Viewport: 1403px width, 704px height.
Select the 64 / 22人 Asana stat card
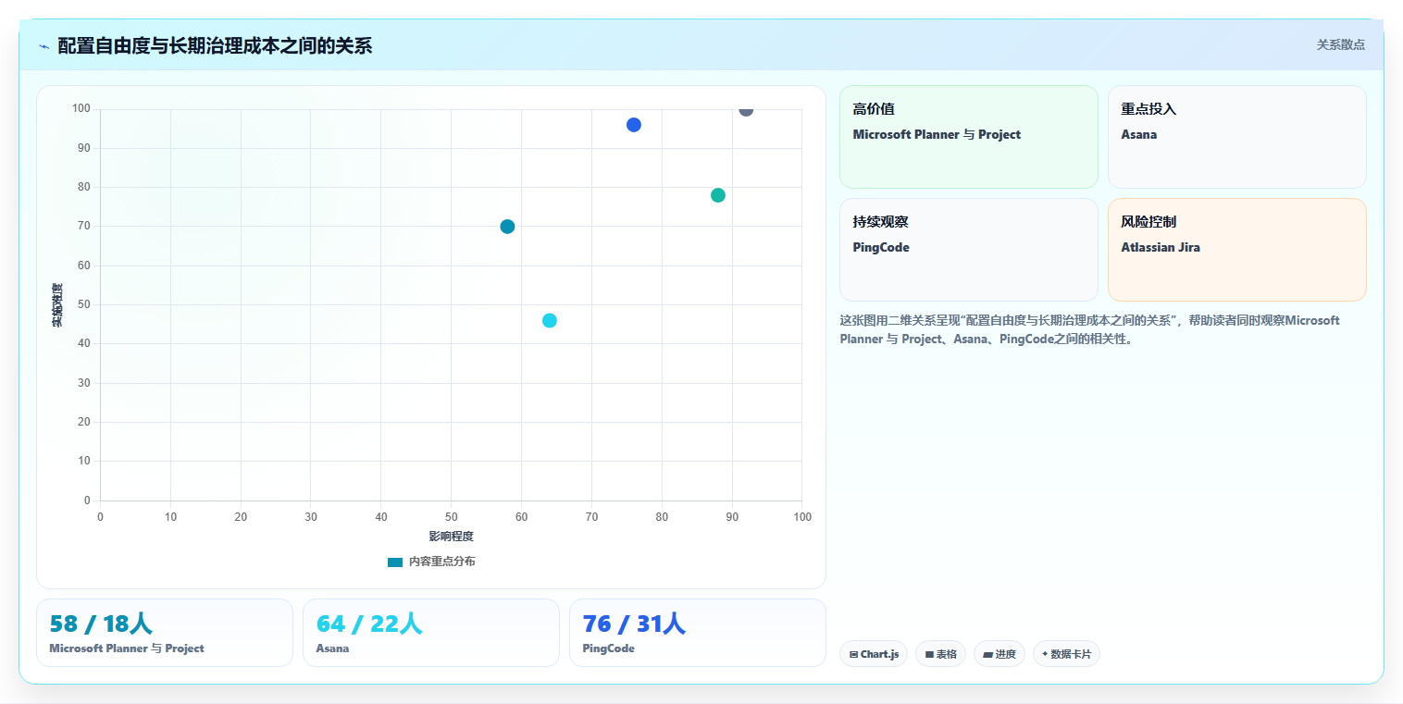(x=431, y=633)
